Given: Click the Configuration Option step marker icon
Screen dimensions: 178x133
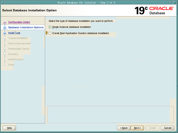Looking at the screenshot, I should click(5, 22).
